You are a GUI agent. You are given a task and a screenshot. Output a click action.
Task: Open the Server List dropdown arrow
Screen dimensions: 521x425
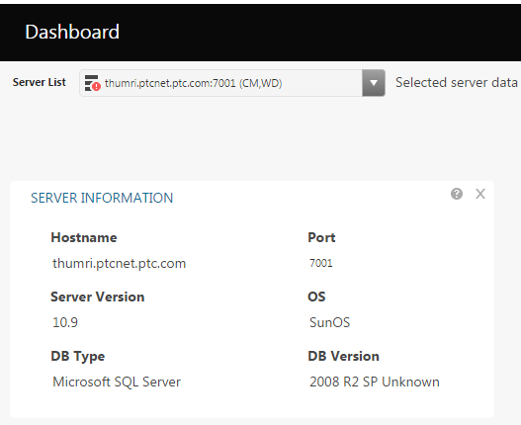click(374, 83)
